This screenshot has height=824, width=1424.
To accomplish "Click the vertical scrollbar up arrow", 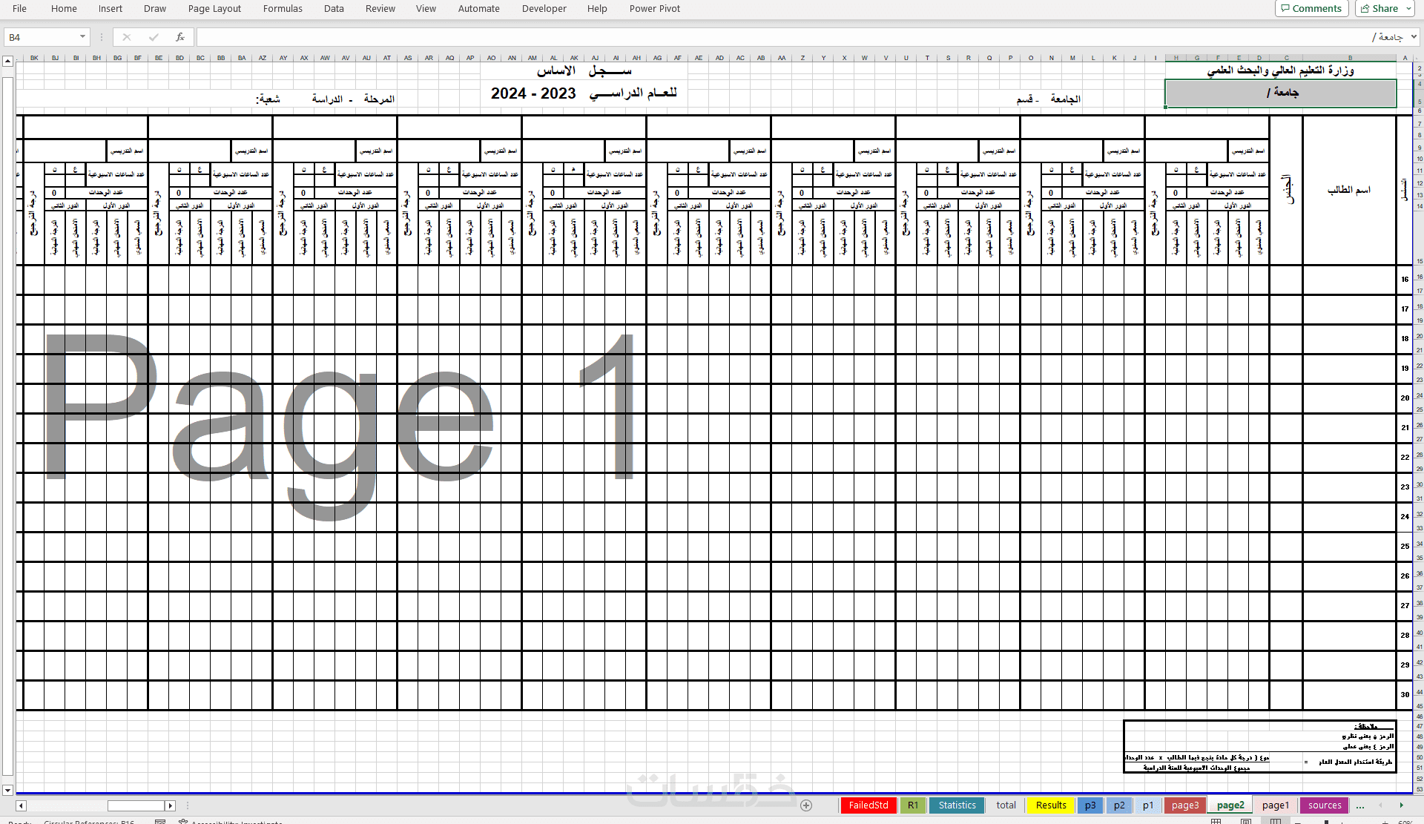I will tap(7, 62).
